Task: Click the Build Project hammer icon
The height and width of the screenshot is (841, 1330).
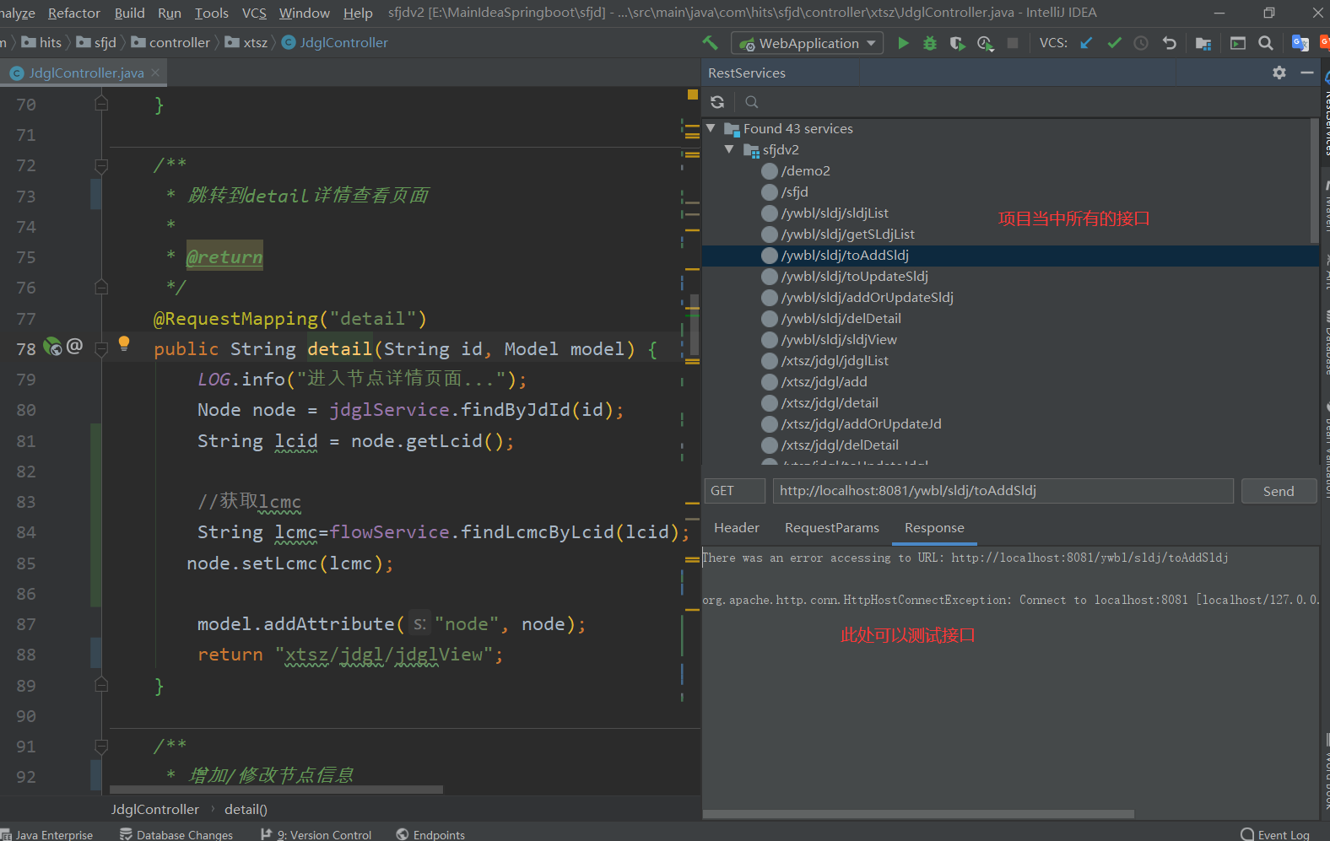Action: (x=711, y=42)
